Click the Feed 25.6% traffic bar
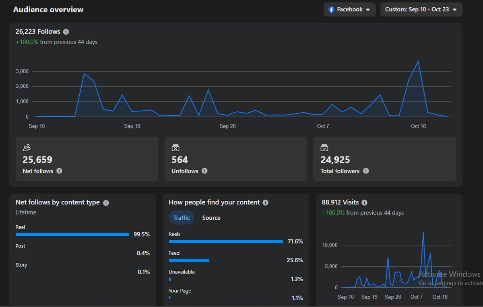The image size is (483, 307). pos(189,260)
